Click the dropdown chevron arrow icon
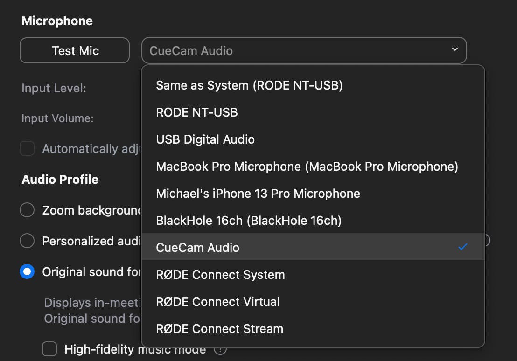 click(x=454, y=49)
